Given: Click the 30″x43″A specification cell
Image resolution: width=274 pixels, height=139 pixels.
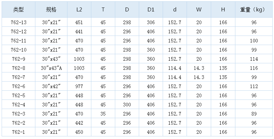Looking at the screenshot, I should [51, 68].
